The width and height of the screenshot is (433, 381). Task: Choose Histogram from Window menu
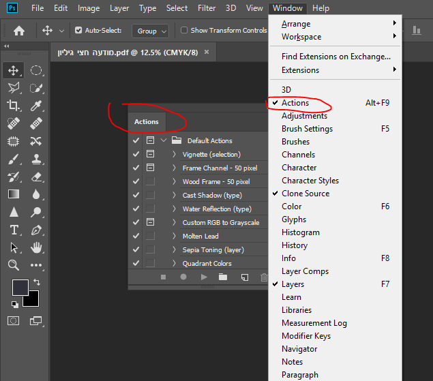coord(335,232)
